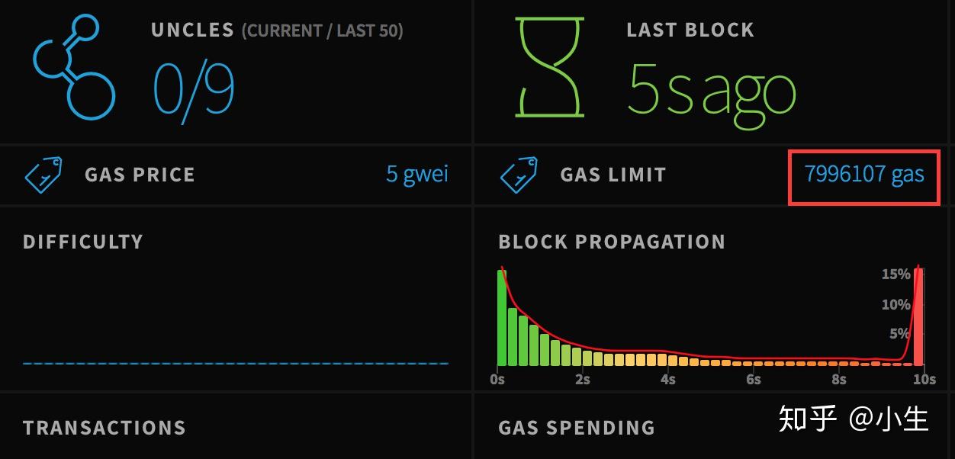Click the 15% axis label on histogram

896,274
